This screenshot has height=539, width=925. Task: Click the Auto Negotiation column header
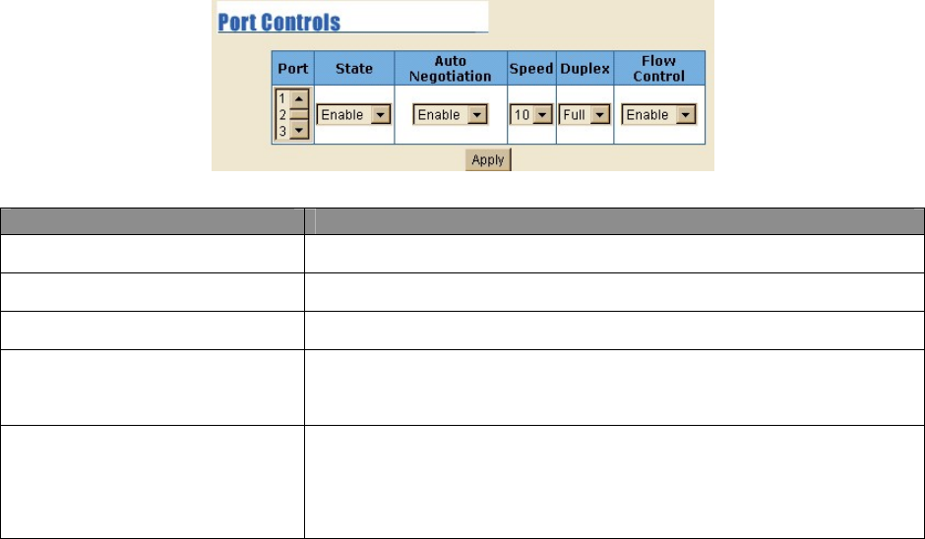[450, 69]
